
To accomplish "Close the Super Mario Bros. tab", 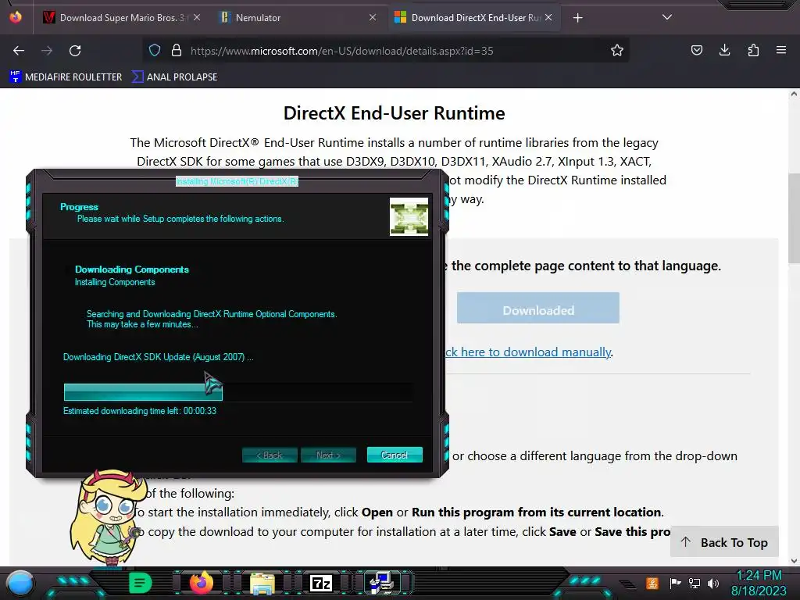I will tap(196, 17).
